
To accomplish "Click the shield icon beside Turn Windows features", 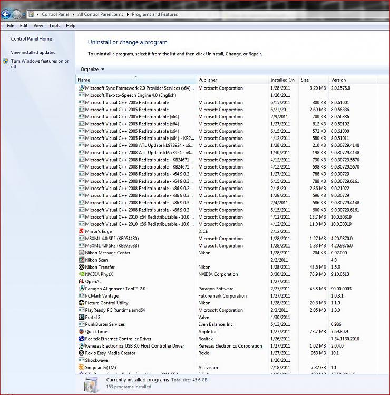I will point(5,61).
